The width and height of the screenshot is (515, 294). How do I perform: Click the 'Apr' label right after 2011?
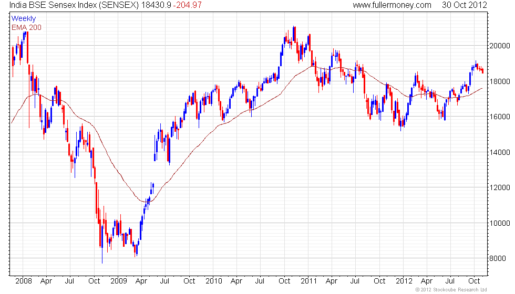(332, 281)
